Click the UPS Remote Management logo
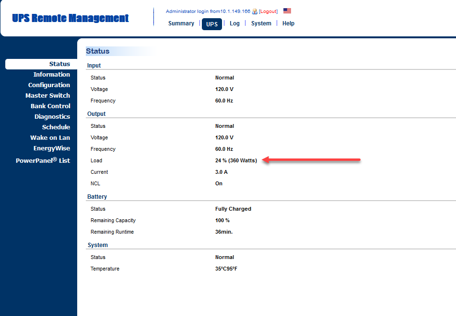 [x=70, y=18]
